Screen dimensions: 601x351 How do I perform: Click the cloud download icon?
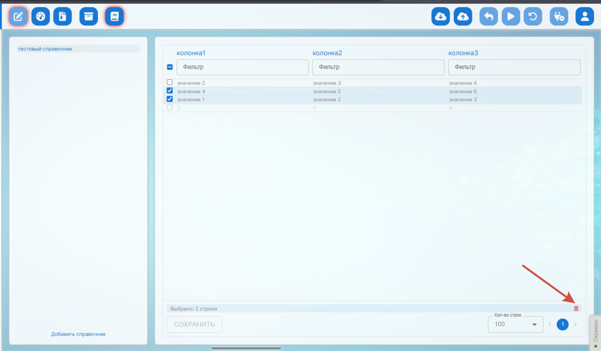click(x=440, y=17)
